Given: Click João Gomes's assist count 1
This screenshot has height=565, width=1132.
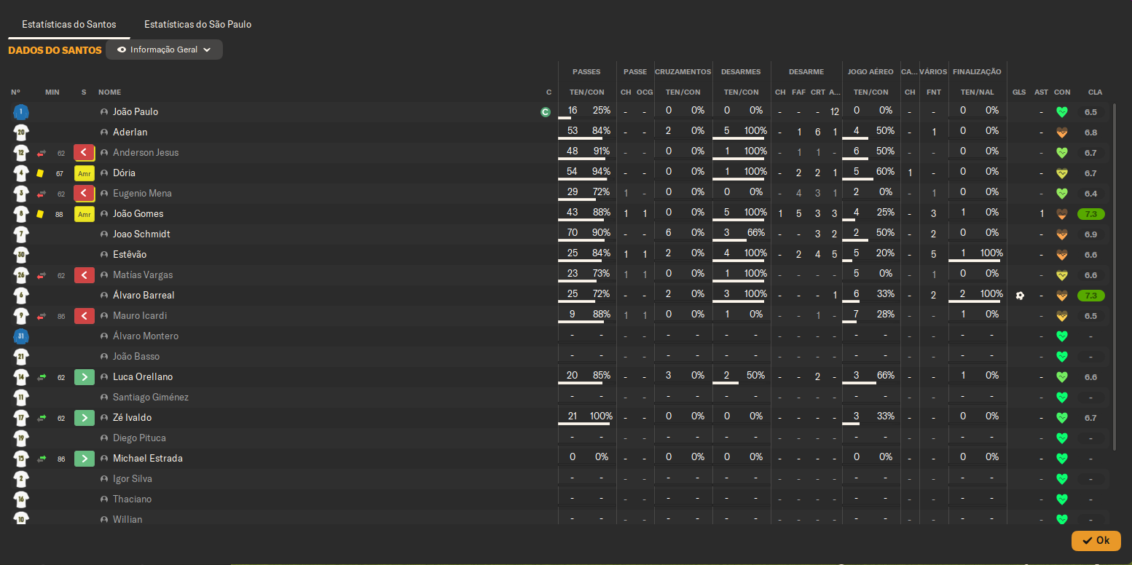Looking at the screenshot, I should (1042, 213).
